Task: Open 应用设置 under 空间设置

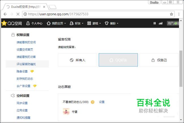Action: (22, 111)
